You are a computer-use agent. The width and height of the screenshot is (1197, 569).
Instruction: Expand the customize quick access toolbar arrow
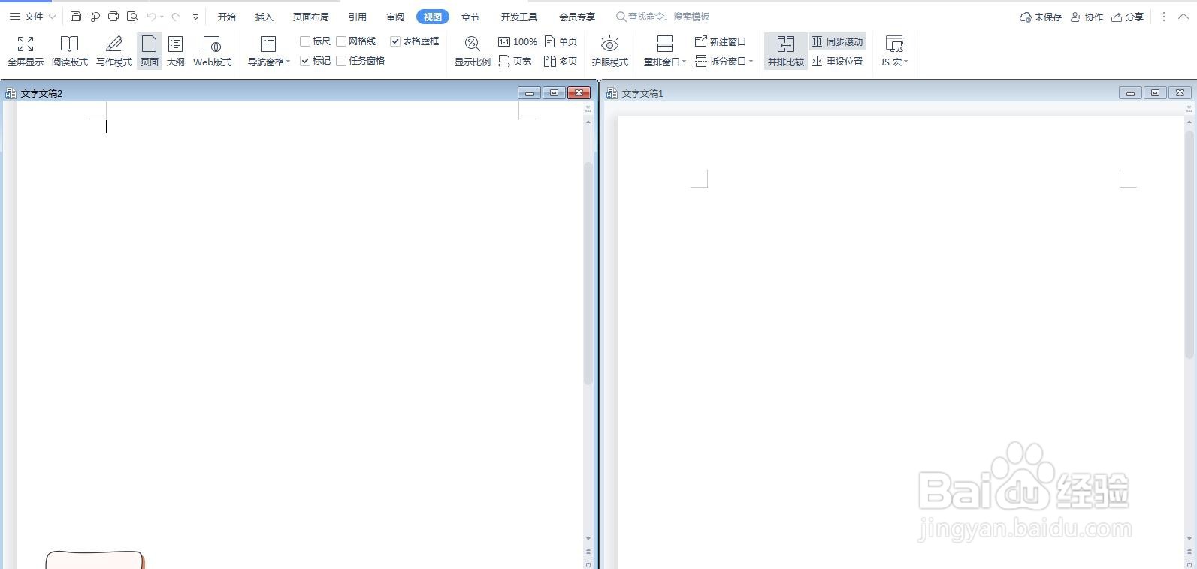196,17
